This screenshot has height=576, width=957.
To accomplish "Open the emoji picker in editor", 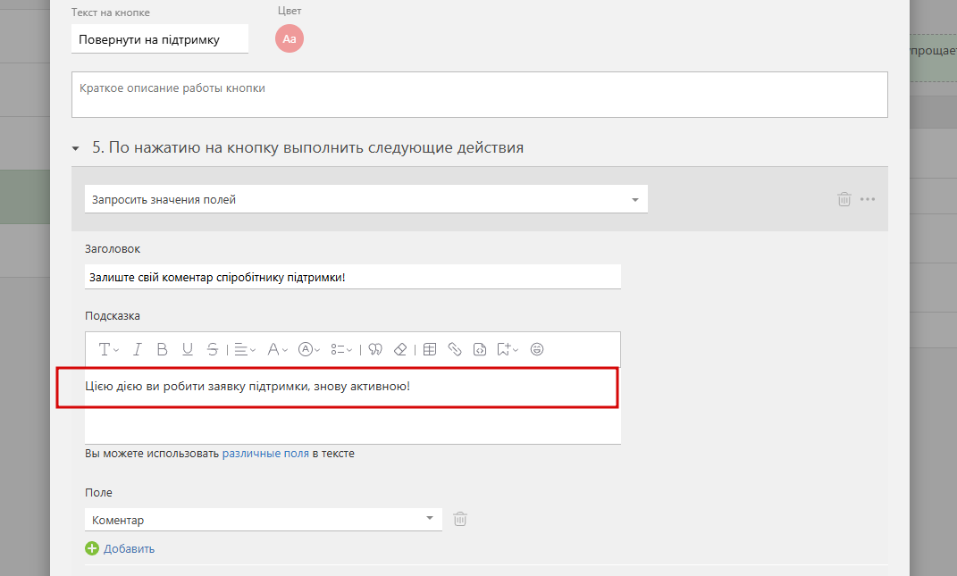I will [x=536, y=349].
